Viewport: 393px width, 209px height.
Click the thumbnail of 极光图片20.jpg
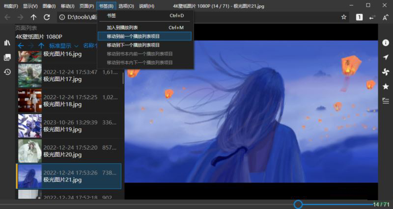(x=30, y=151)
